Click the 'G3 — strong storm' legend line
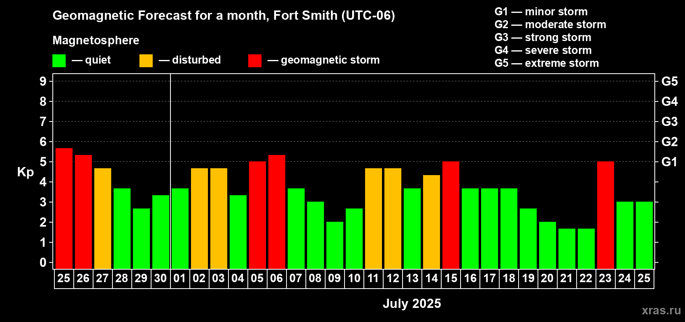685x322 pixels. click(x=543, y=37)
